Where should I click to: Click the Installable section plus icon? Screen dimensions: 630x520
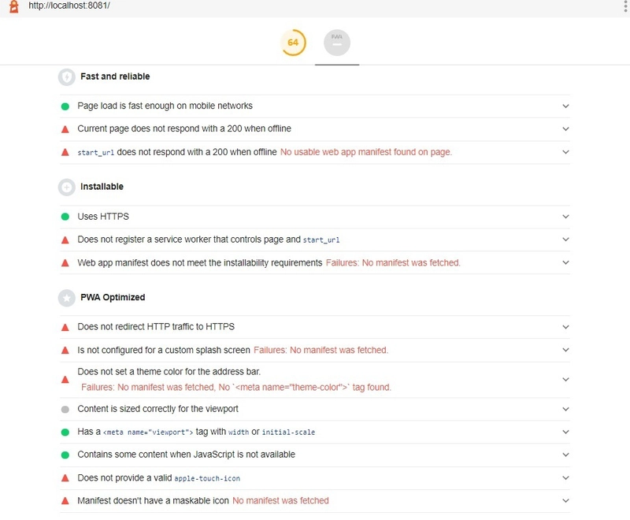tap(66, 188)
